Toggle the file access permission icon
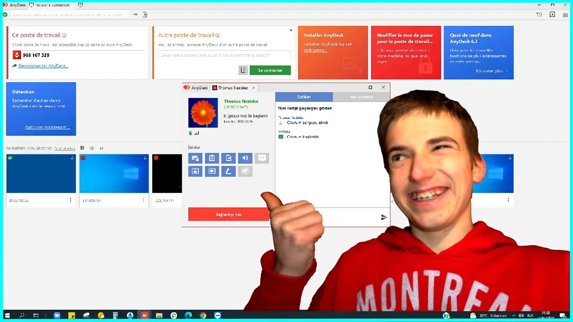The image size is (573, 322). point(228,158)
